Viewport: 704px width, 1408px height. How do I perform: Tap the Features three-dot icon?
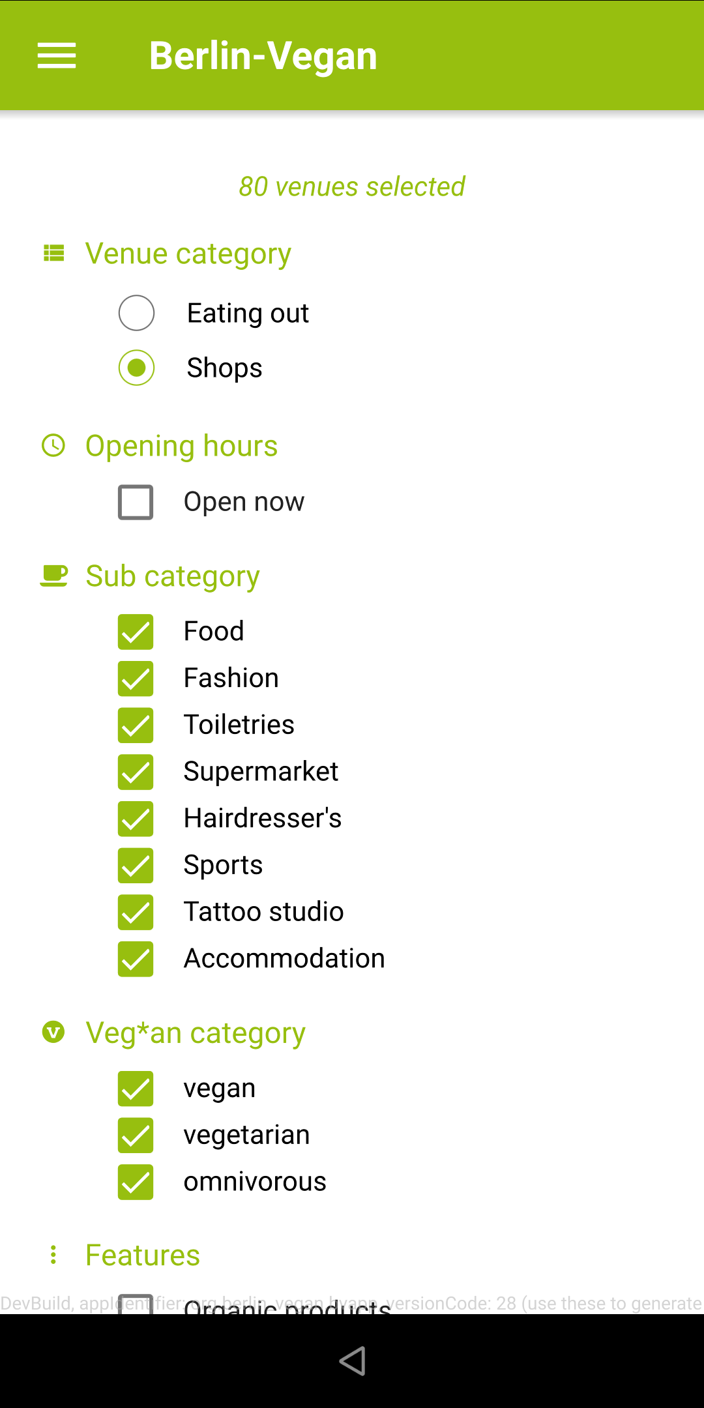point(53,1255)
